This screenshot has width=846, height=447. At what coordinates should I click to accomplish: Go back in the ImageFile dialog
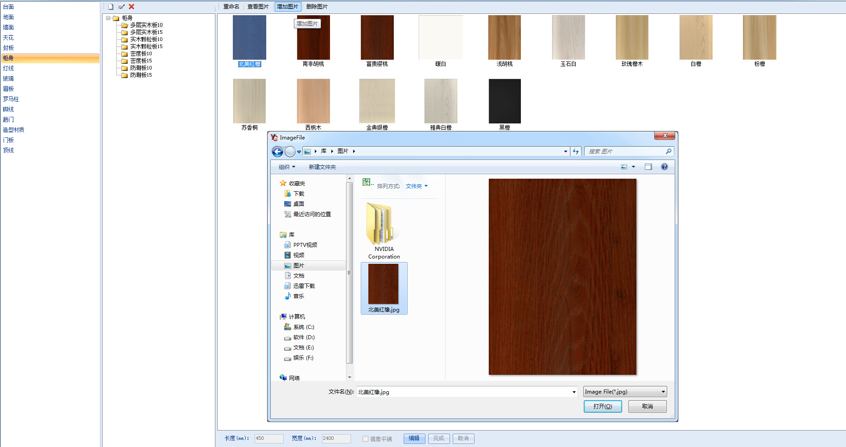click(277, 152)
